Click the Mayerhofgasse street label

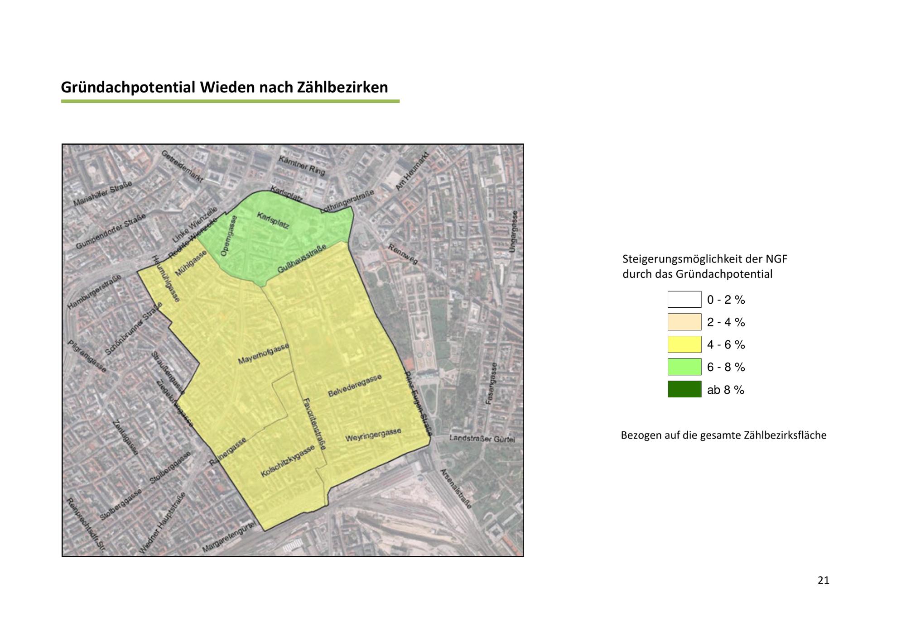tap(264, 354)
